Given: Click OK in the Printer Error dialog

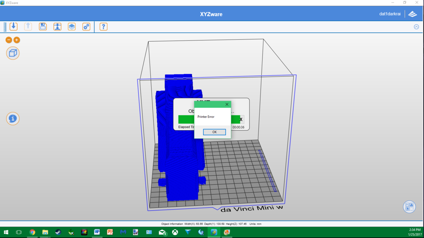Looking at the screenshot, I should (x=214, y=132).
